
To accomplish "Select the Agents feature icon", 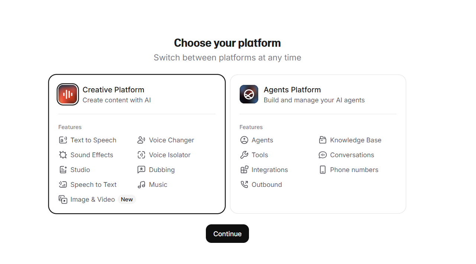I will click(x=245, y=140).
